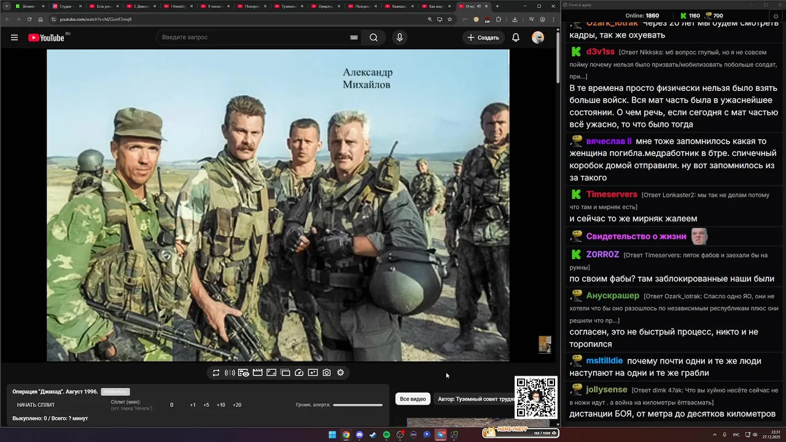
Task: Set split minutes with '0' button
Action: (172, 405)
